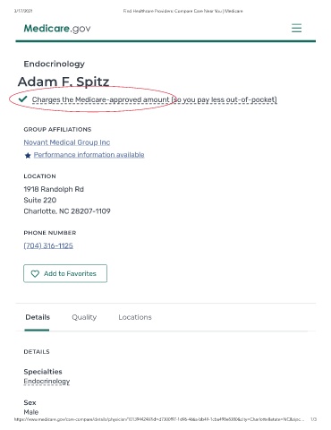Call phone number (704) 316-1125
Screen dimensions: 331x430
click(x=48, y=245)
